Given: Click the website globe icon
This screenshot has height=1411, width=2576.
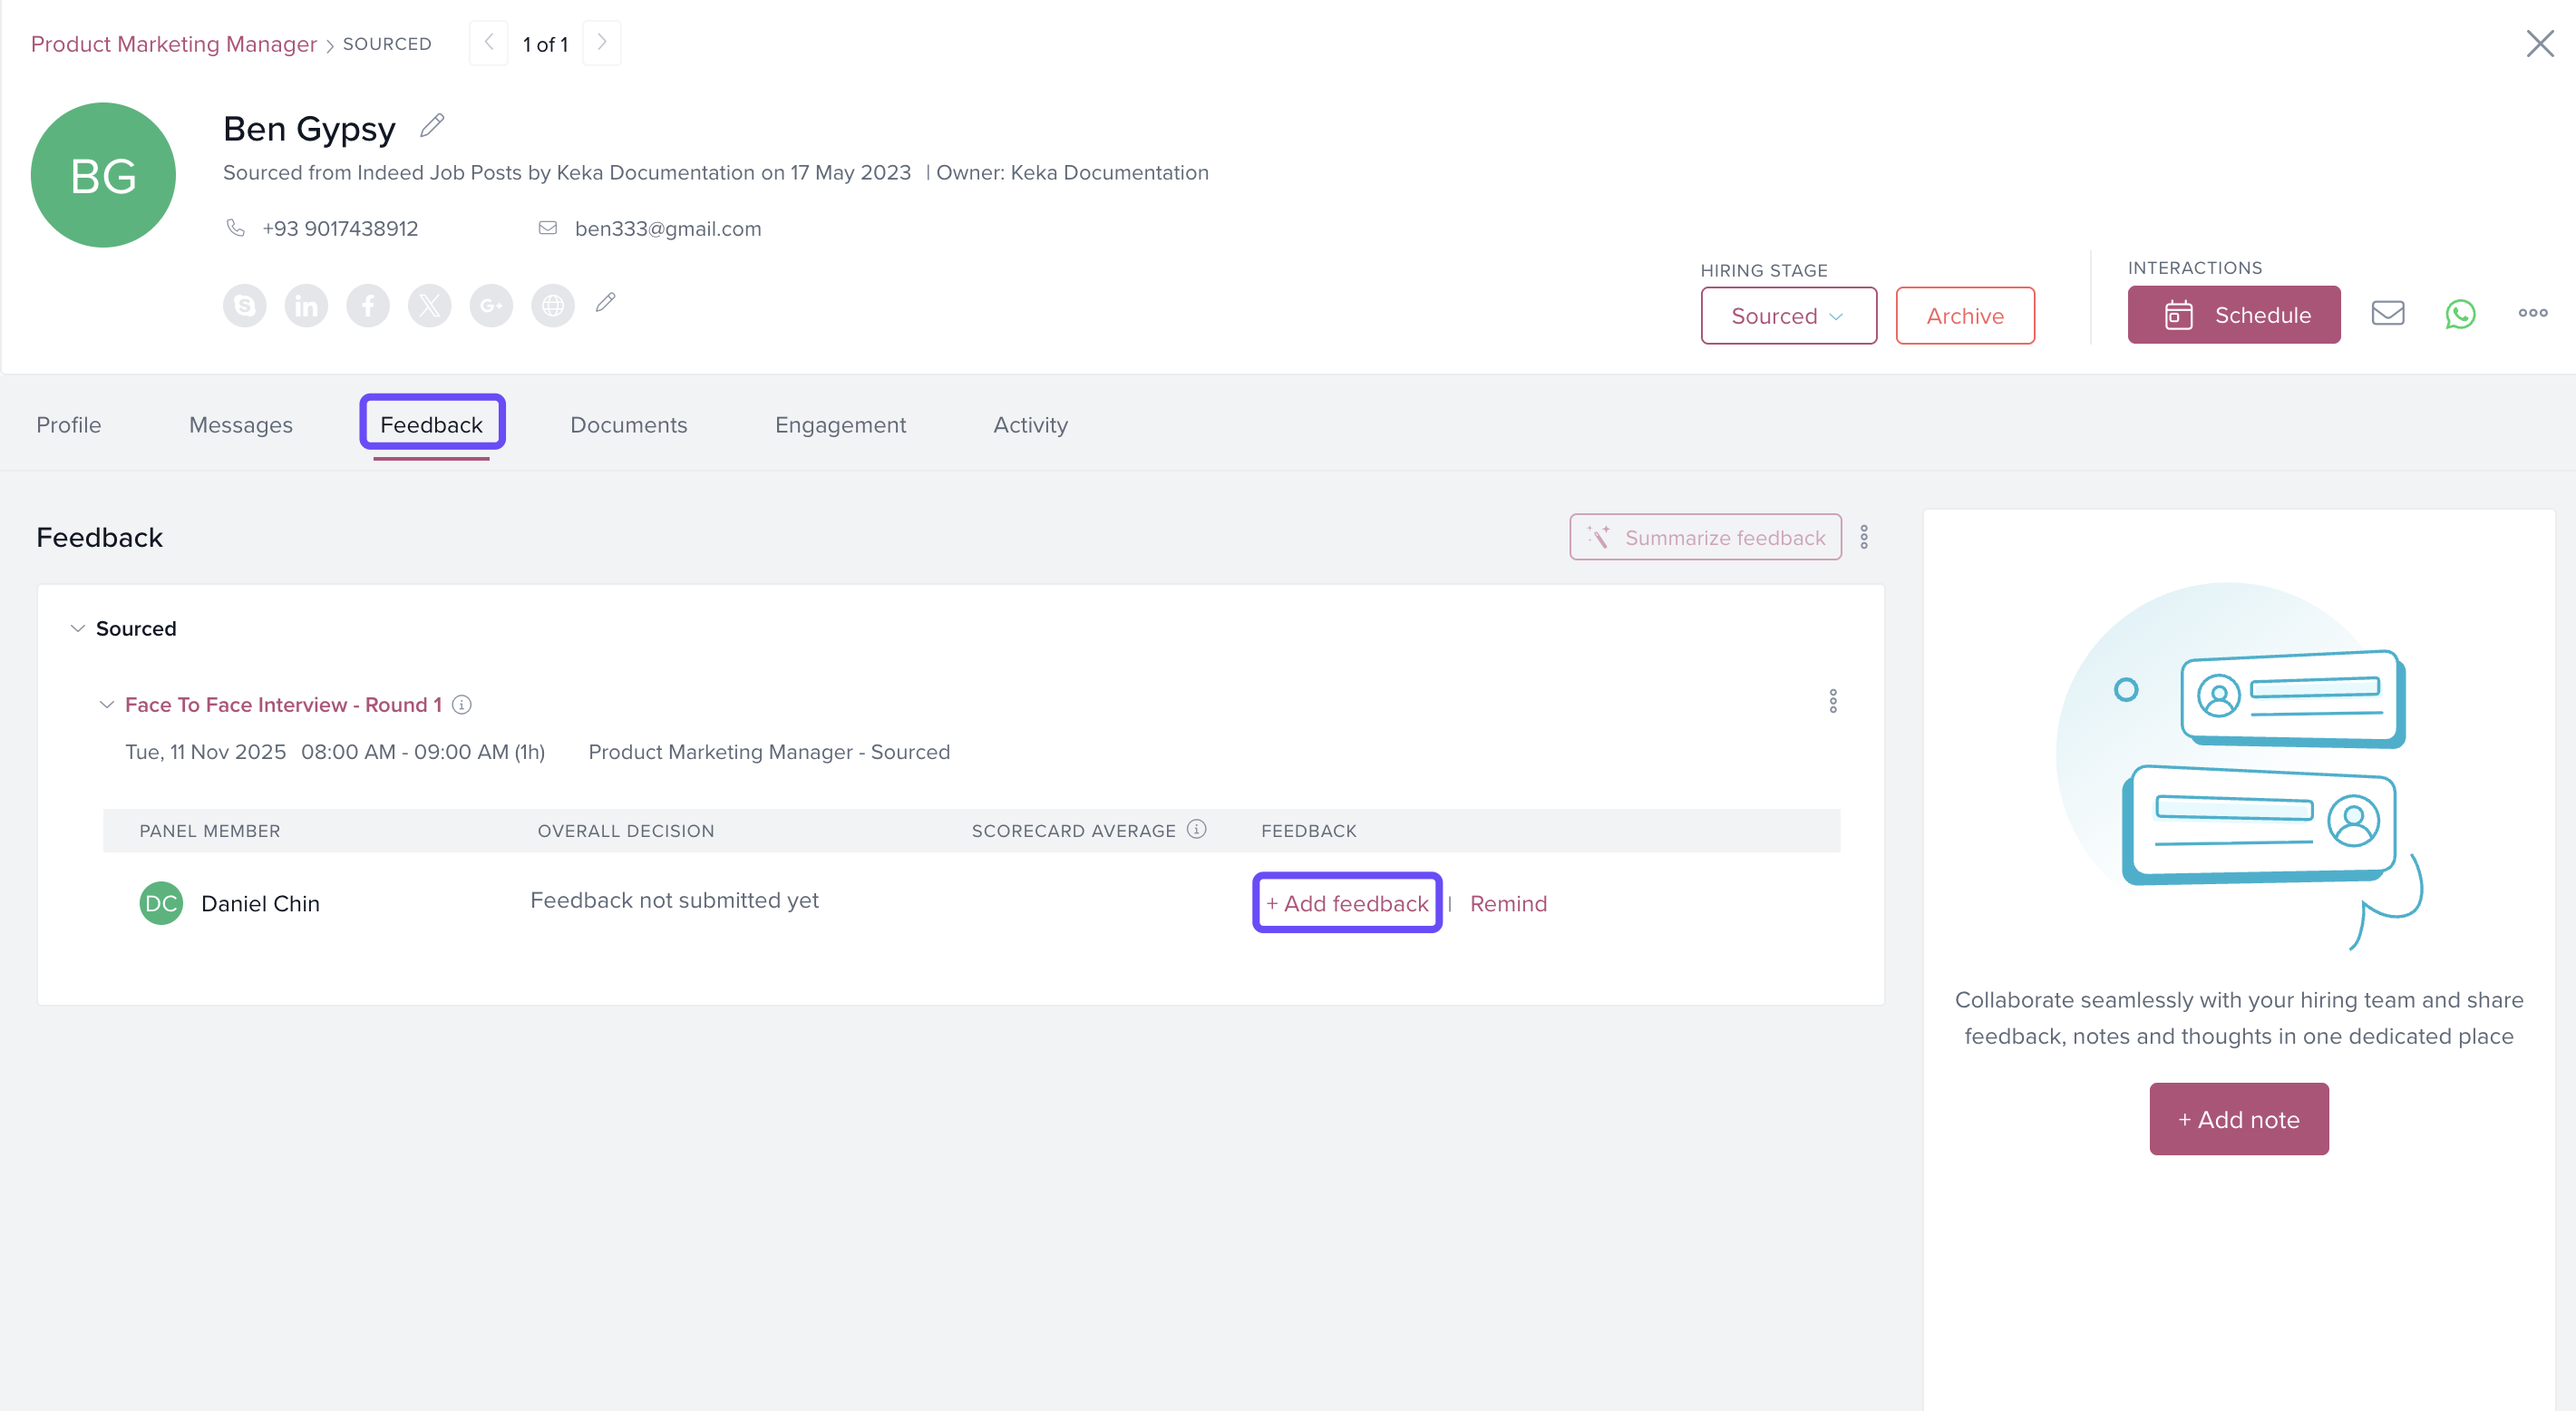Looking at the screenshot, I should click(x=553, y=306).
